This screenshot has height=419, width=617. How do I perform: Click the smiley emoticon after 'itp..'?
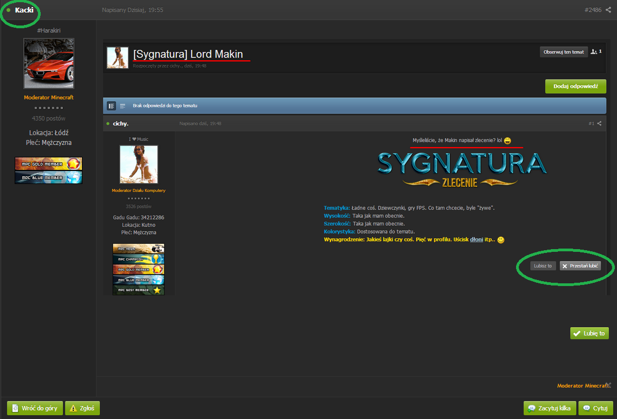point(500,239)
